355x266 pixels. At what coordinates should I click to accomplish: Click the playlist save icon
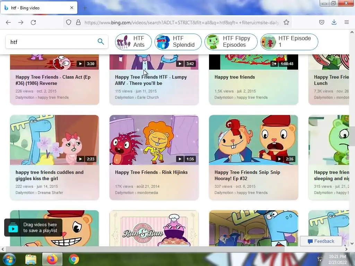coord(13,228)
